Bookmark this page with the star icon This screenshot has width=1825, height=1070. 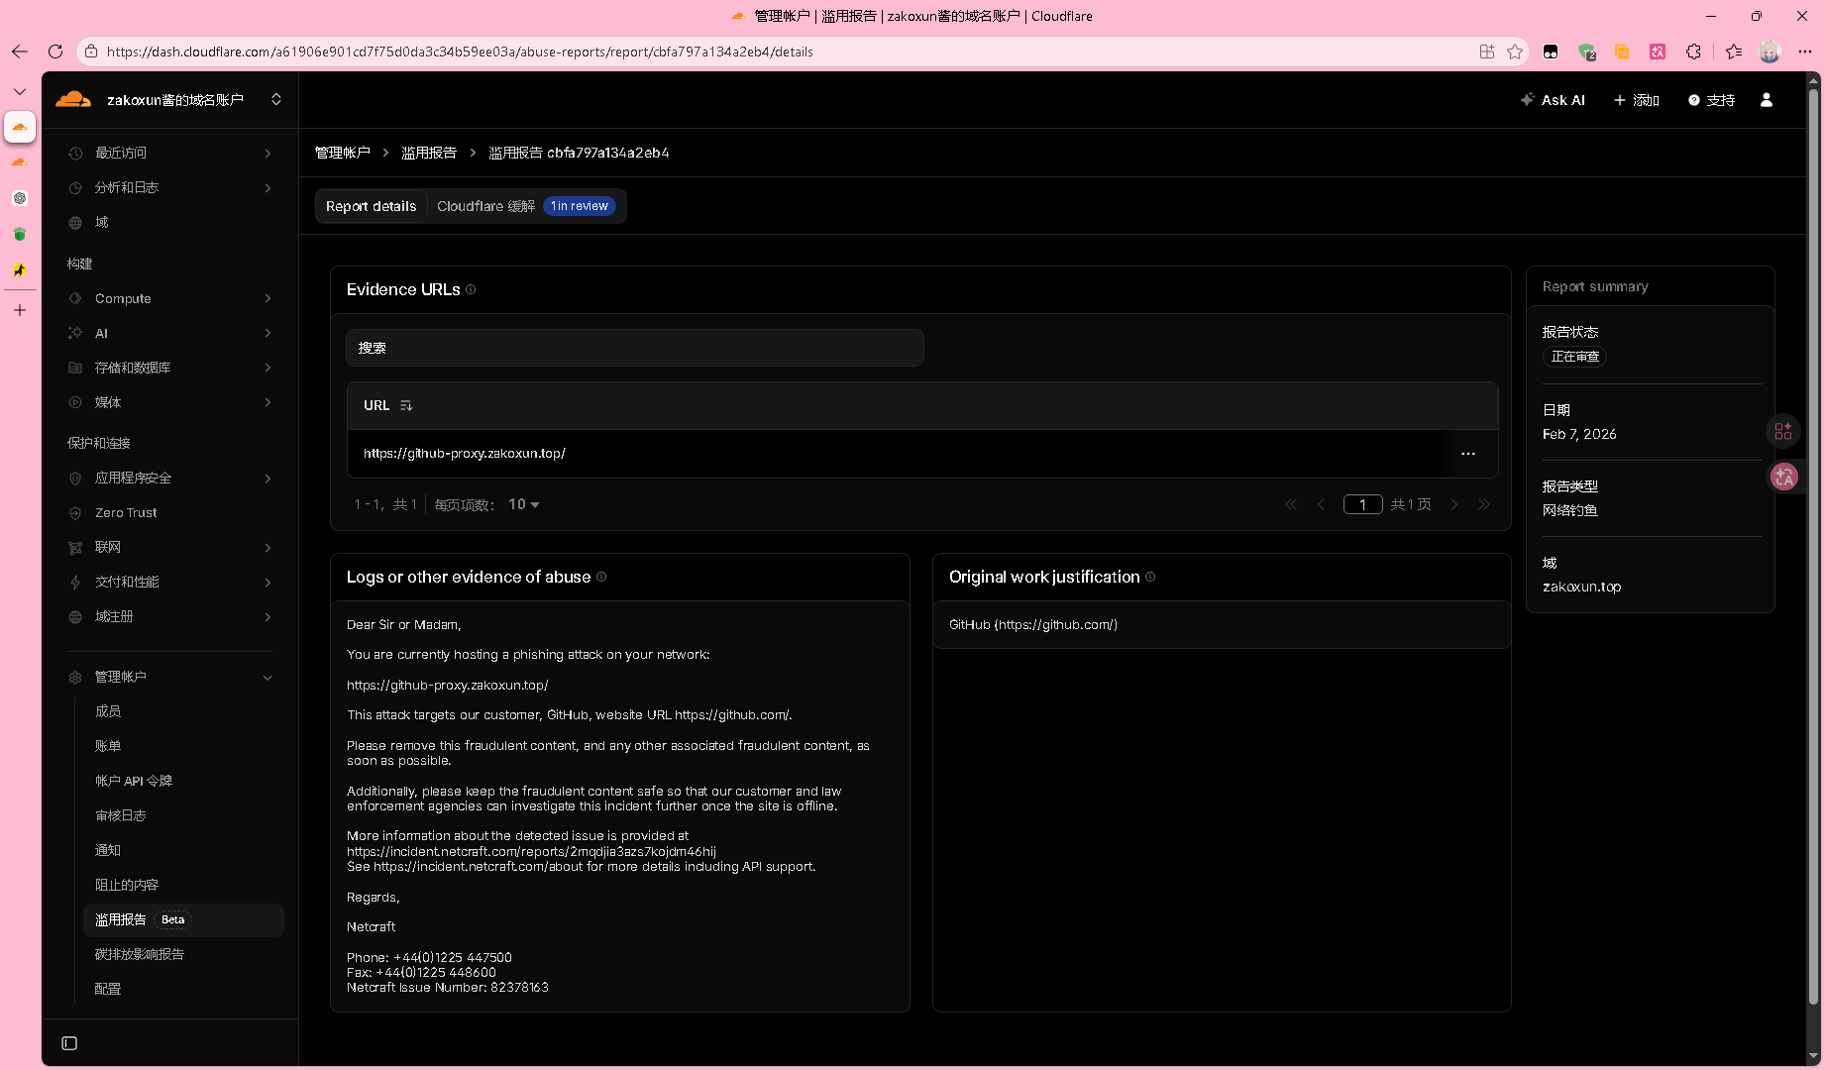(x=1515, y=52)
